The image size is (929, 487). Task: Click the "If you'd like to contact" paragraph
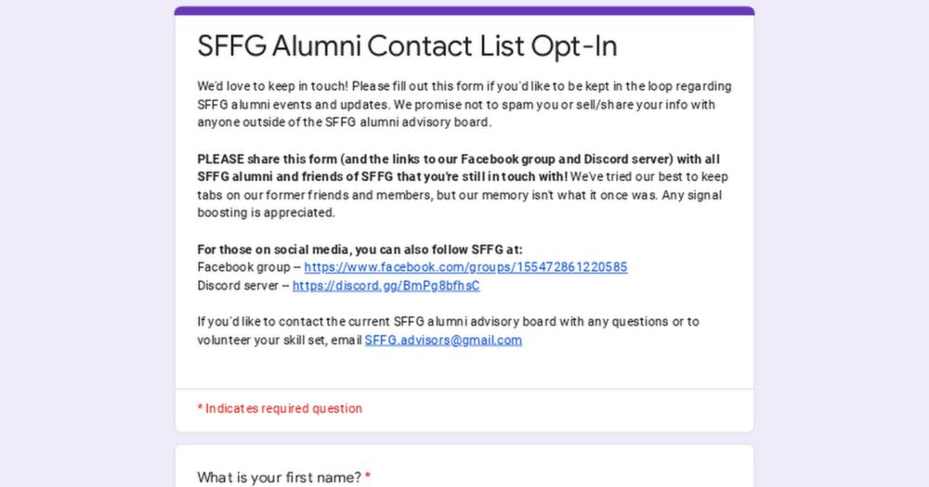(x=448, y=331)
